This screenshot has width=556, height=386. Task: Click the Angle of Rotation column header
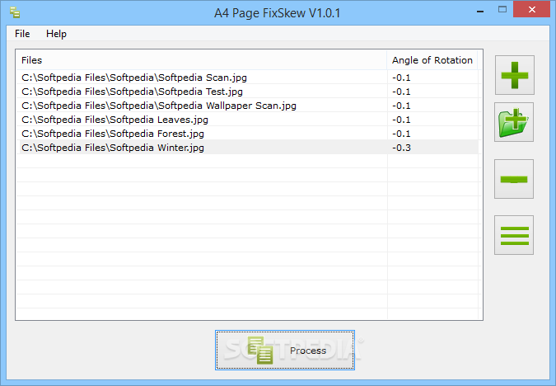(432, 60)
